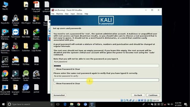Open the Machine menu
The height and width of the screenshot is (107, 190).
point(59,14)
